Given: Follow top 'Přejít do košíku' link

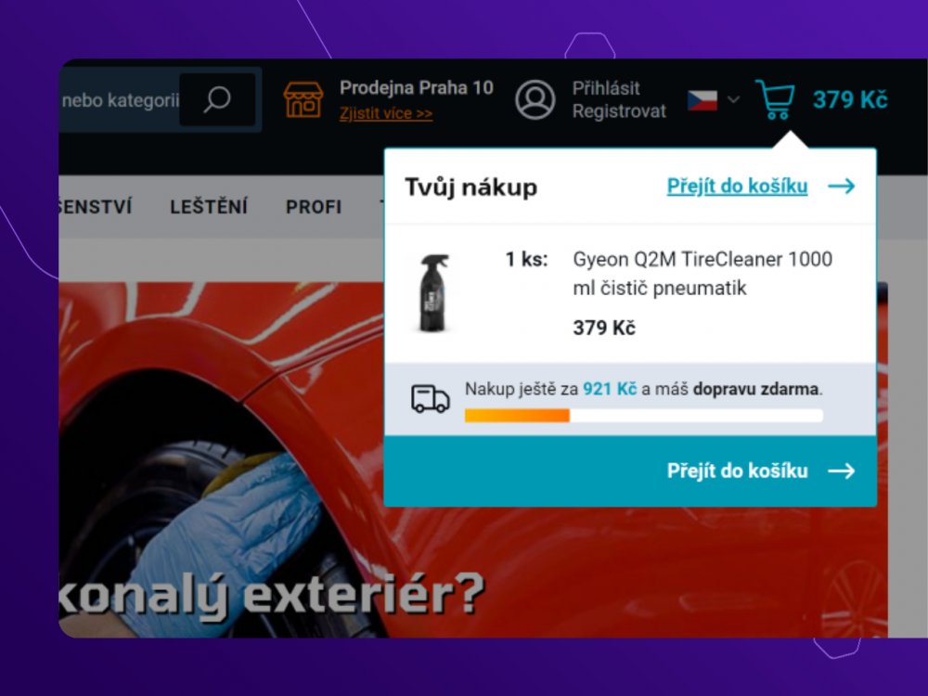Looking at the screenshot, I should [737, 186].
